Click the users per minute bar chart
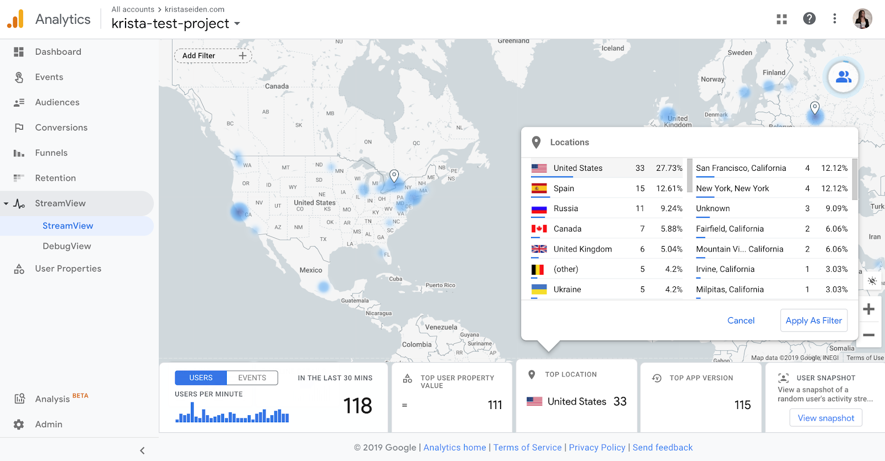Viewport: 885px width, 461px height. (232, 412)
